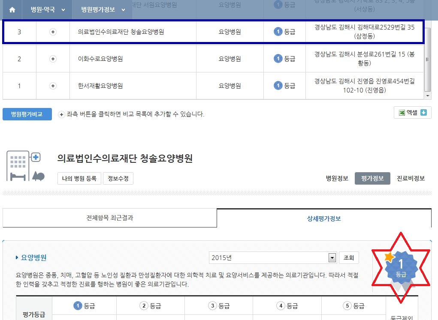Image resolution: width=438 pixels, height=320 pixels.
Task: Click 정보수정 button
Action: point(118,179)
